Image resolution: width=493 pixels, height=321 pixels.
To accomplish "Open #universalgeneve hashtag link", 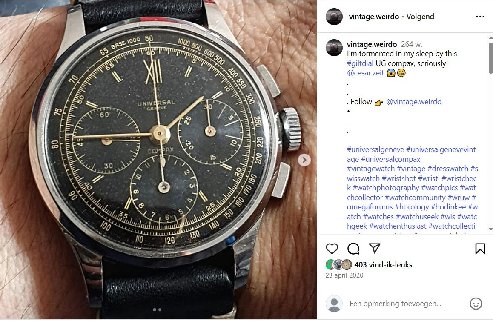I will coord(375,149).
